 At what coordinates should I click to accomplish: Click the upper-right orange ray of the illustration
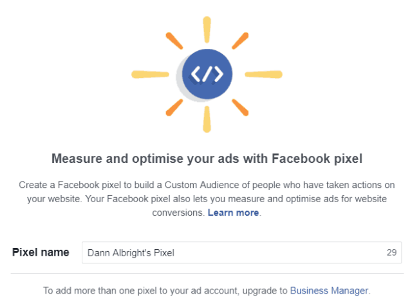point(239,41)
